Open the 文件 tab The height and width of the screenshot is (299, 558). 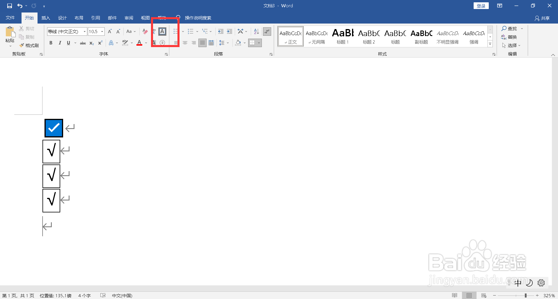click(x=10, y=18)
